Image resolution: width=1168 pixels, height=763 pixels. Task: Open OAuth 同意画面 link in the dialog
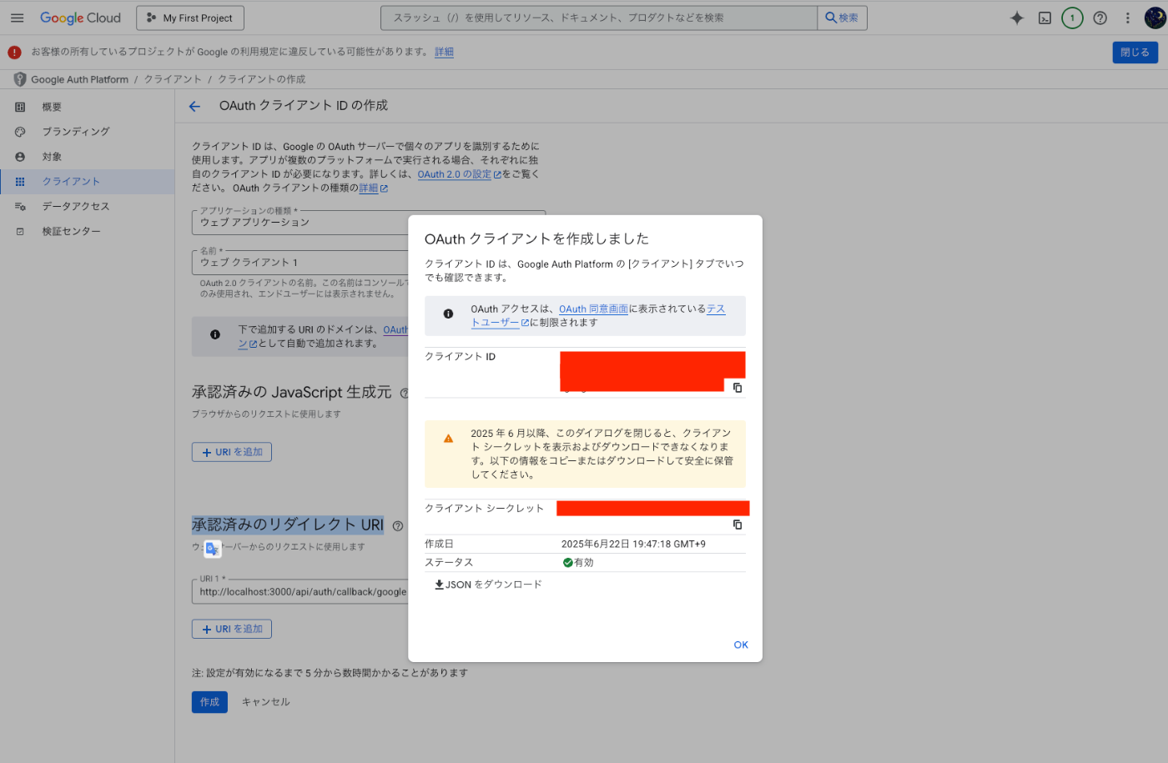coord(593,309)
